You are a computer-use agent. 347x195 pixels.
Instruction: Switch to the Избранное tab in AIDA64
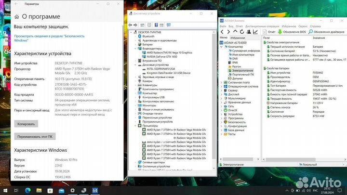238,38
